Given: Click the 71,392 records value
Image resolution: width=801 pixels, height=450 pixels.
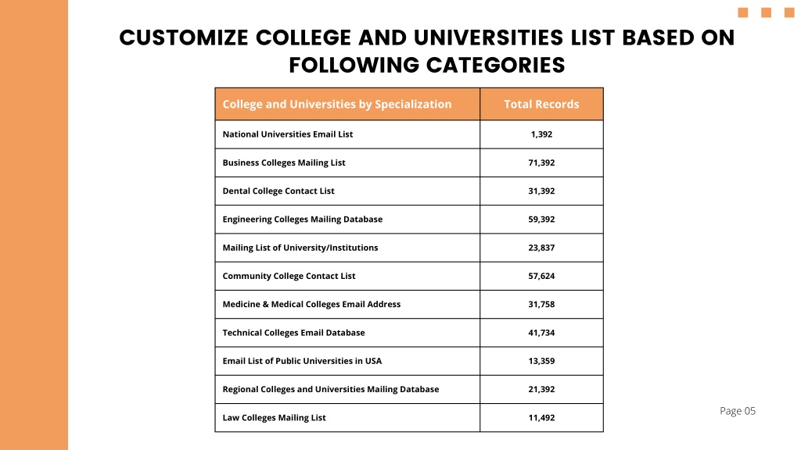Looking at the screenshot, I should coord(541,162).
